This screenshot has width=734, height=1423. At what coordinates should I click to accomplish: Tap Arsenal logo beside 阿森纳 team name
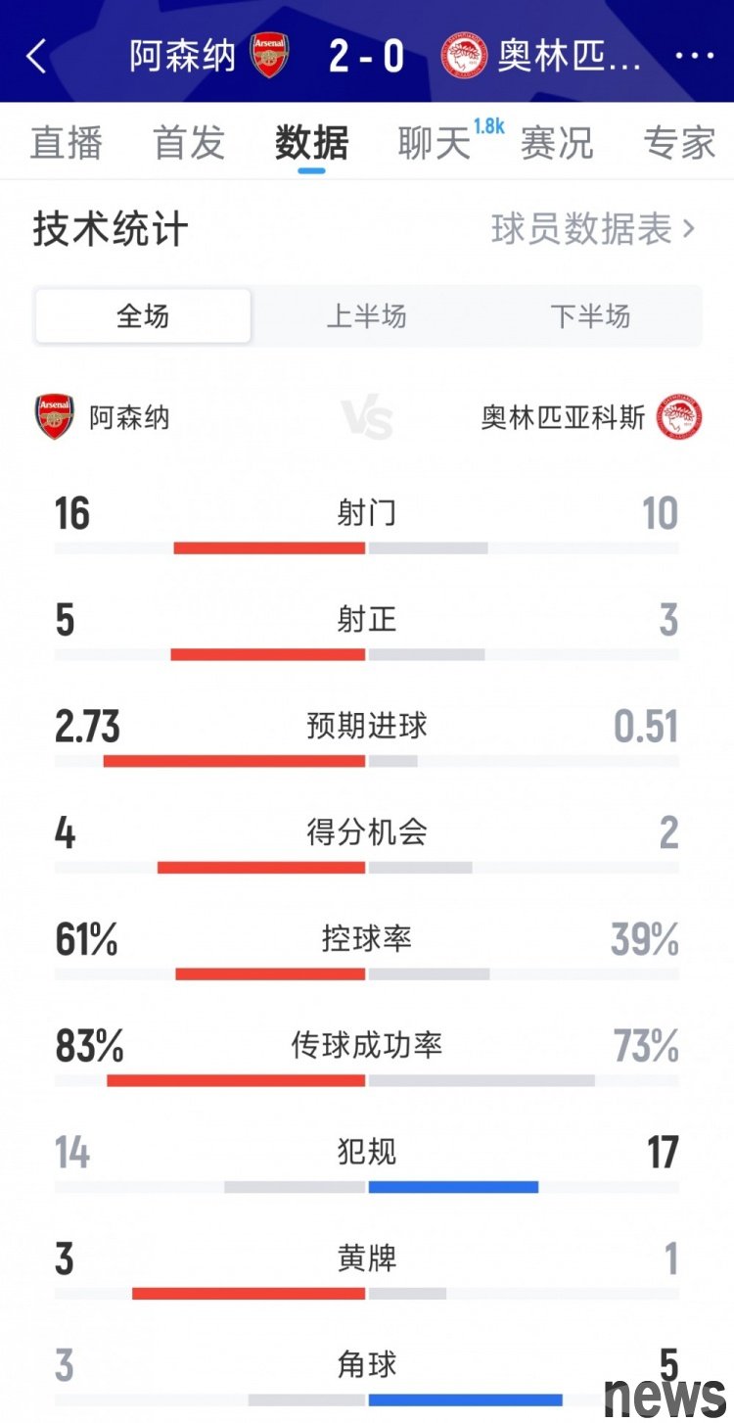[54, 417]
